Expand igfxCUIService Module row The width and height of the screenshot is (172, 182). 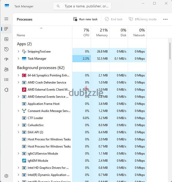18,154
